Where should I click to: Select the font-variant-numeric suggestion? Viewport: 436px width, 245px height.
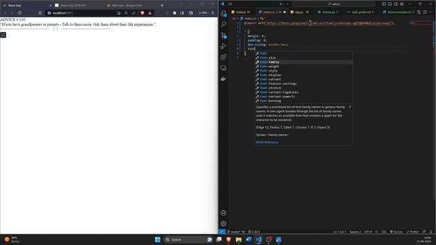[x=304, y=97]
